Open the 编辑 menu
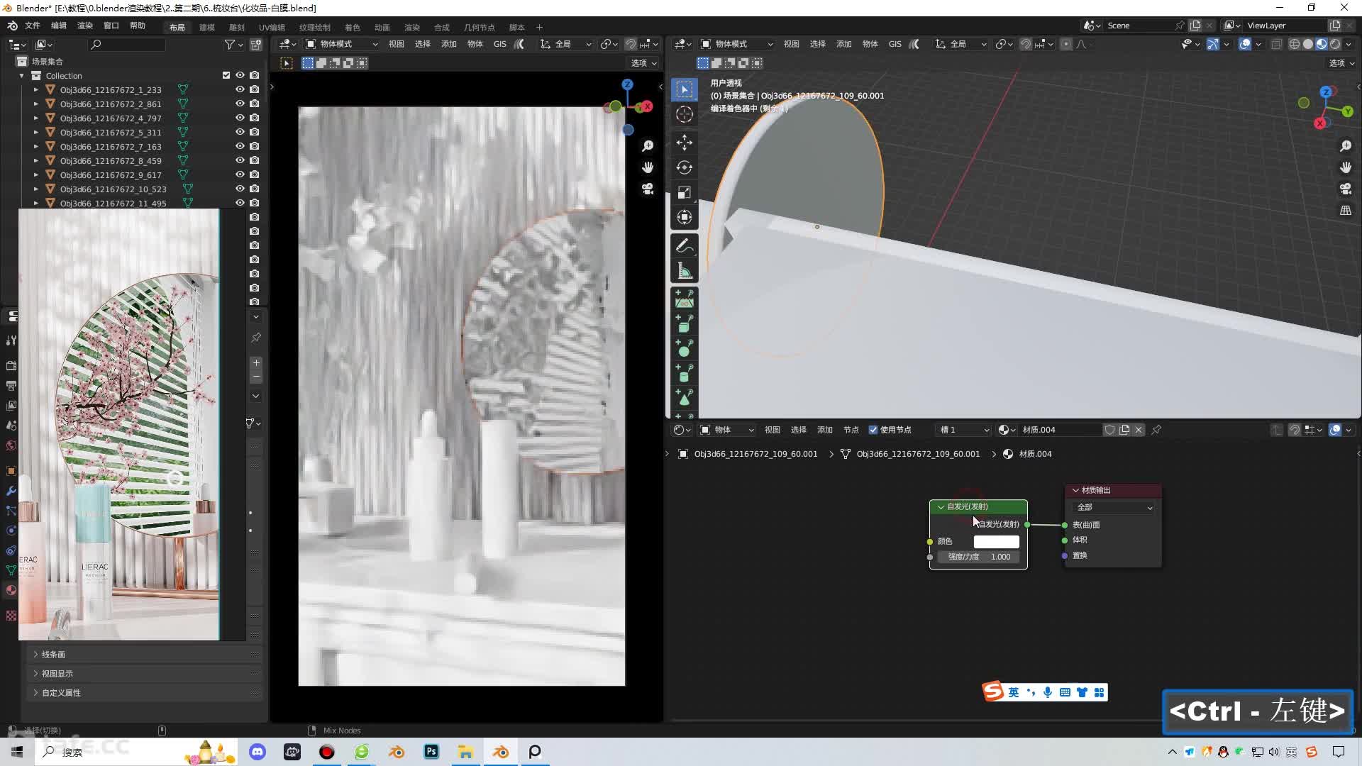The image size is (1362, 766). click(59, 26)
